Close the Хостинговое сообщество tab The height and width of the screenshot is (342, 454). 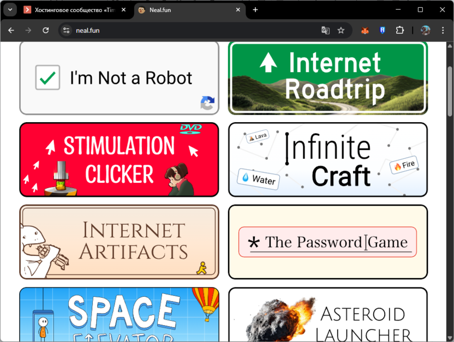click(x=124, y=10)
